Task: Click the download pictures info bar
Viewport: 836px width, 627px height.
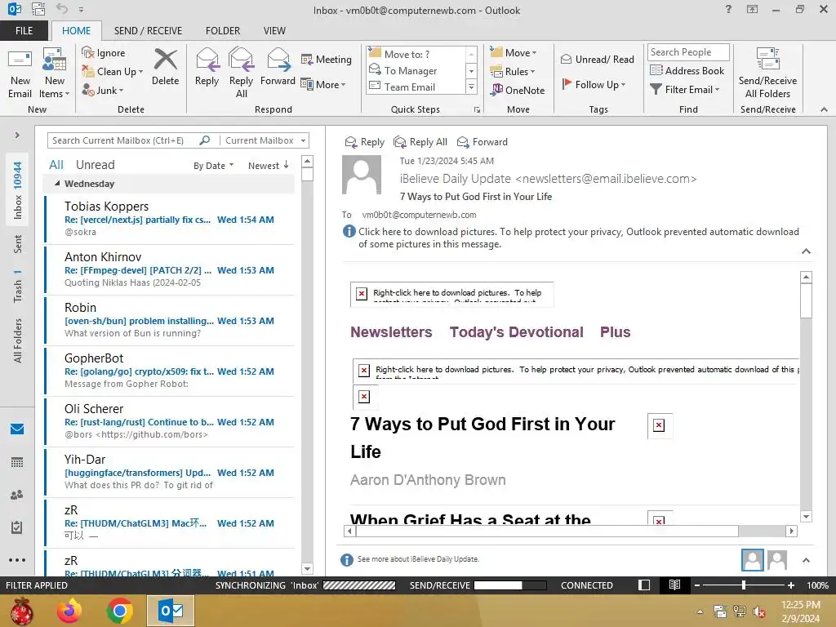Action: click(x=571, y=238)
